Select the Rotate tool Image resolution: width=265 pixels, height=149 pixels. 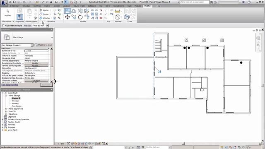point(80,17)
